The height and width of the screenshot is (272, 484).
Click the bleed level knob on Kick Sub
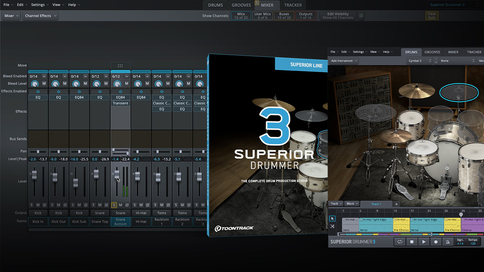[x=76, y=84]
